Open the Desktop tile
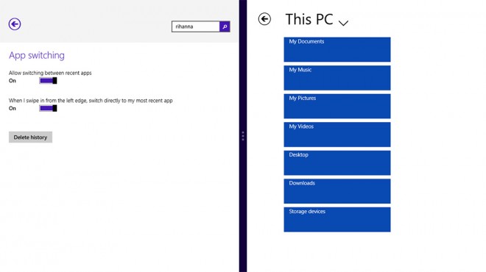Viewport: 486px width, 272px height. point(337,162)
